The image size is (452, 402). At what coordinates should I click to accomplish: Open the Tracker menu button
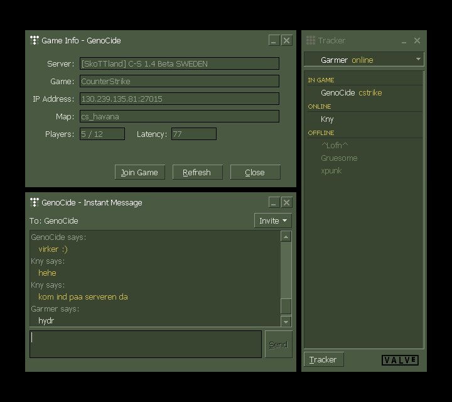click(x=324, y=360)
